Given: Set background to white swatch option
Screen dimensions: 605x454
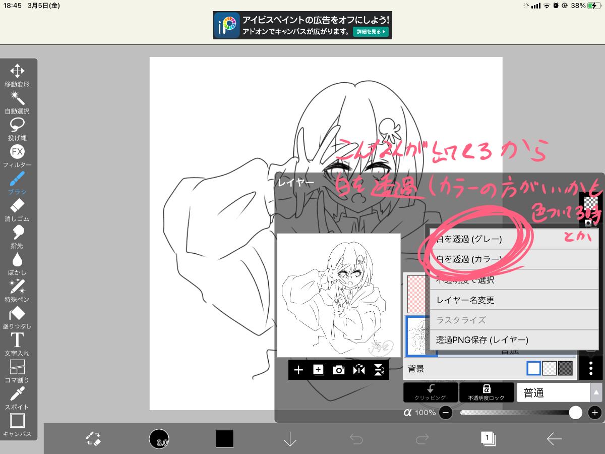Looking at the screenshot, I should coord(533,369).
